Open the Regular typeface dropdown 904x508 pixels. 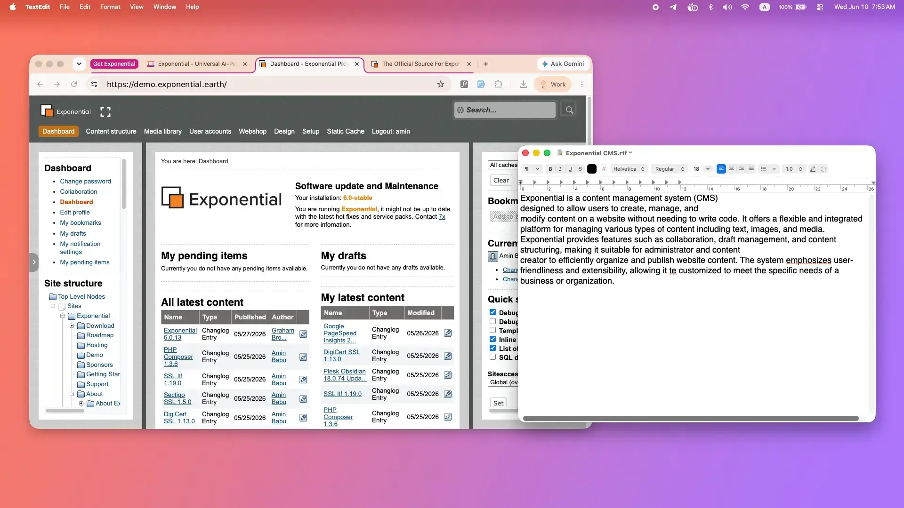tap(670, 169)
